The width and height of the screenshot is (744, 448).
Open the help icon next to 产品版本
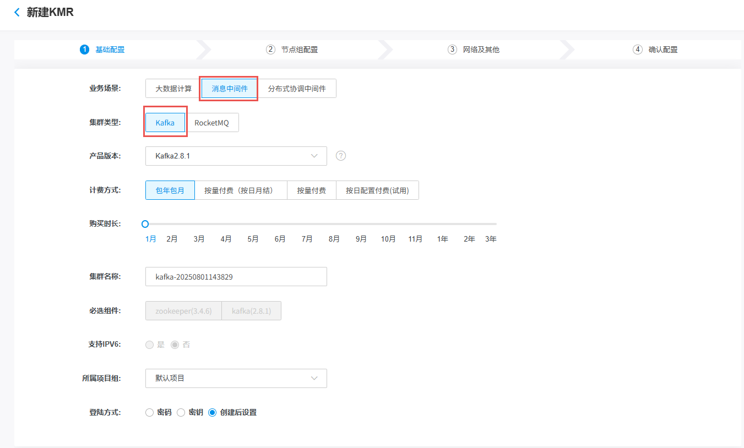point(341,156)
